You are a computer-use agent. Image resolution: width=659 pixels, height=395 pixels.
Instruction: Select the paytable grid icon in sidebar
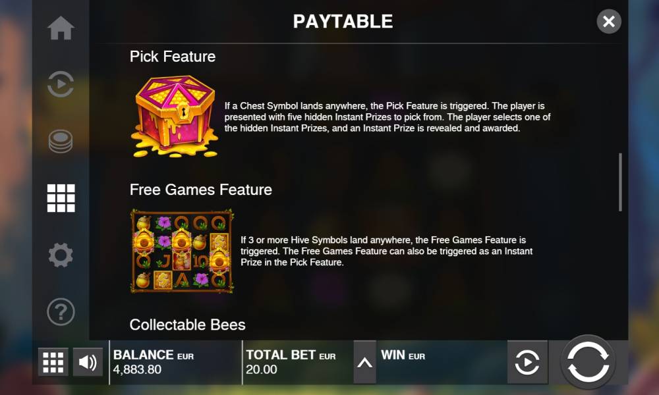[x=61, y=197]
